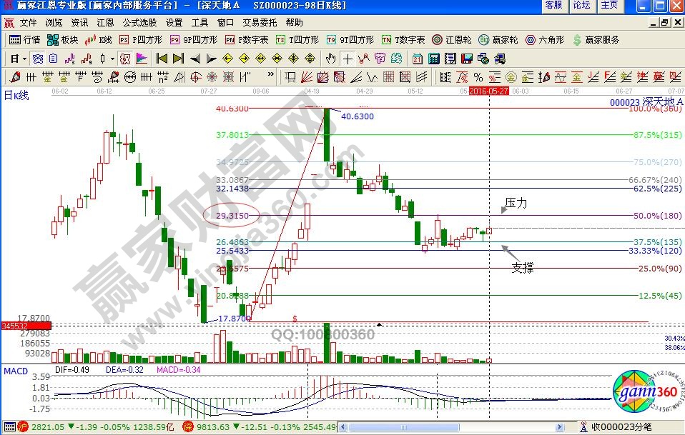Click the save floppy disk icon
The height and width of the screenshot is (435, 685).
[x=466, y=59]
